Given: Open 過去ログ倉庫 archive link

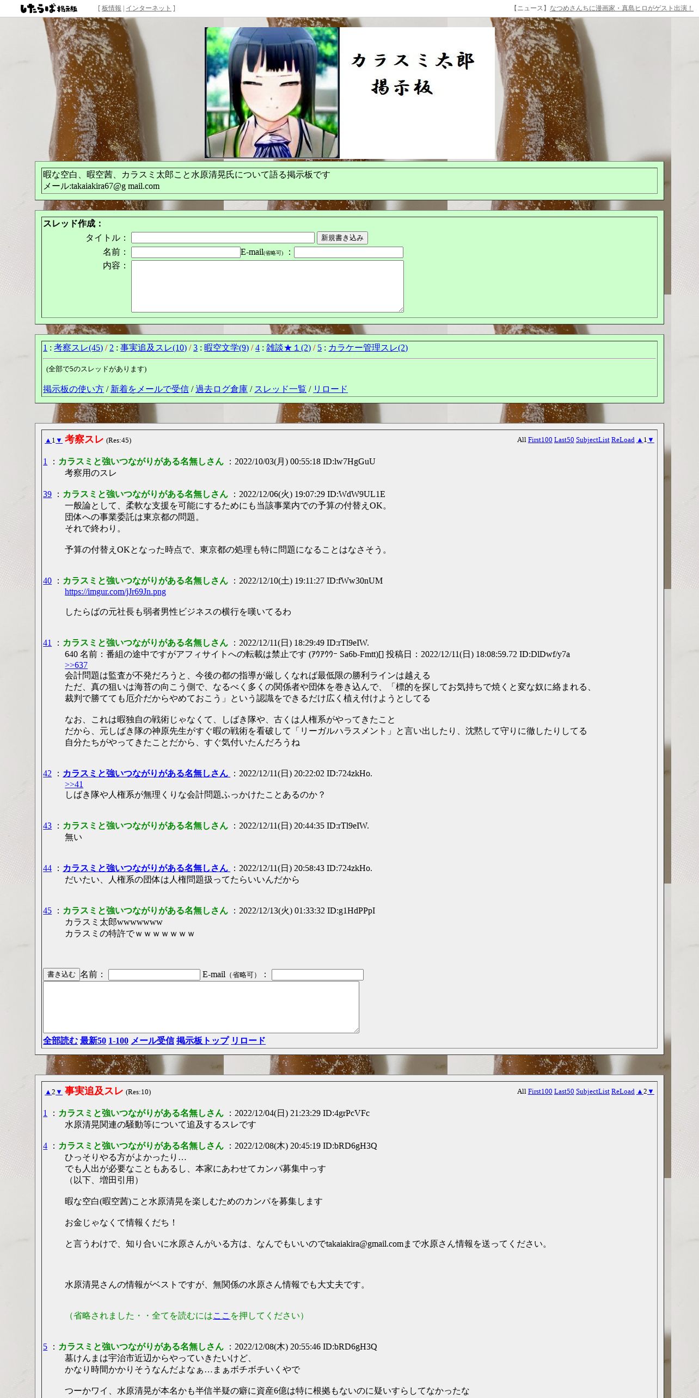Looking at the screenshot, I should 222,389.
